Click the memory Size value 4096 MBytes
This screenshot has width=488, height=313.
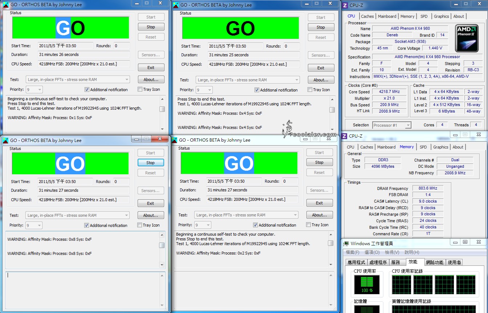pos(382,166)
